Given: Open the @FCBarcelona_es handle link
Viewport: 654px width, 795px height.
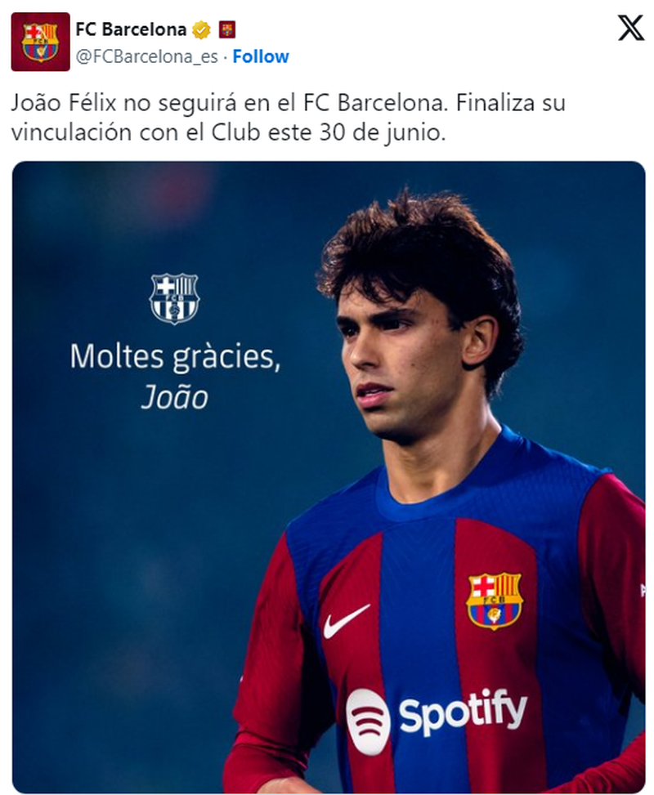Looking at the screenshot, I should [150, 56].
